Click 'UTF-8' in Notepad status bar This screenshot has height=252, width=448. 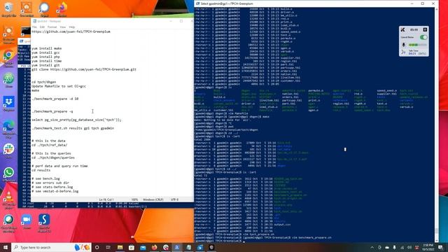coord(174,199)
